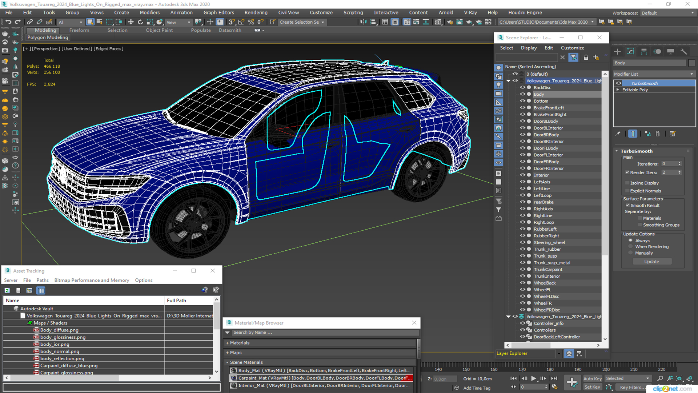Select When Rendering update option

click(630, 247)
